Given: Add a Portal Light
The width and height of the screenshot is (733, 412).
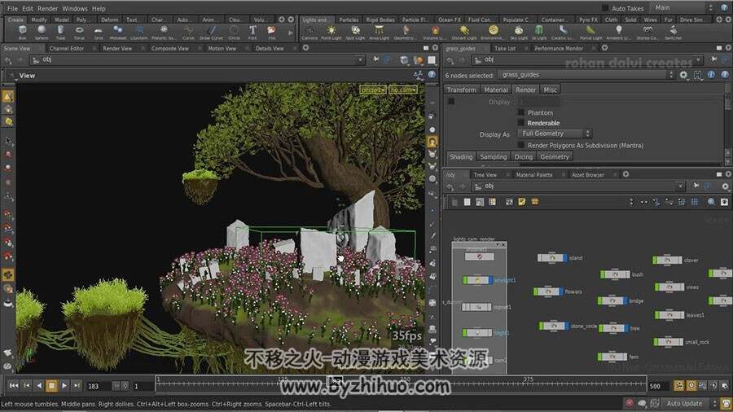Looking at the screenshot, I should (x=591, y=33).
